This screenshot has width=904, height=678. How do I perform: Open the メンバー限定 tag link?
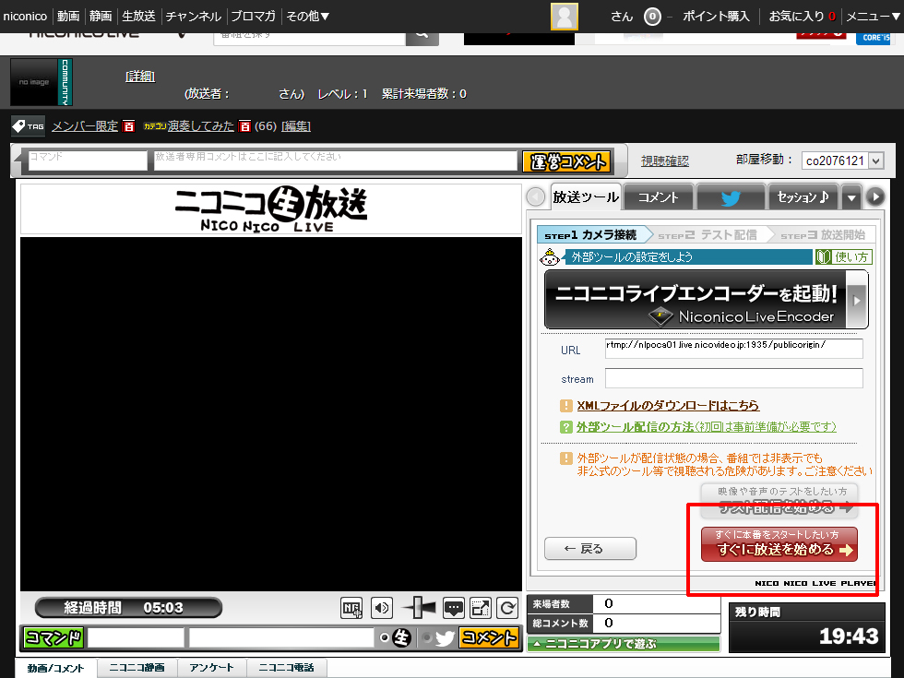85,125
